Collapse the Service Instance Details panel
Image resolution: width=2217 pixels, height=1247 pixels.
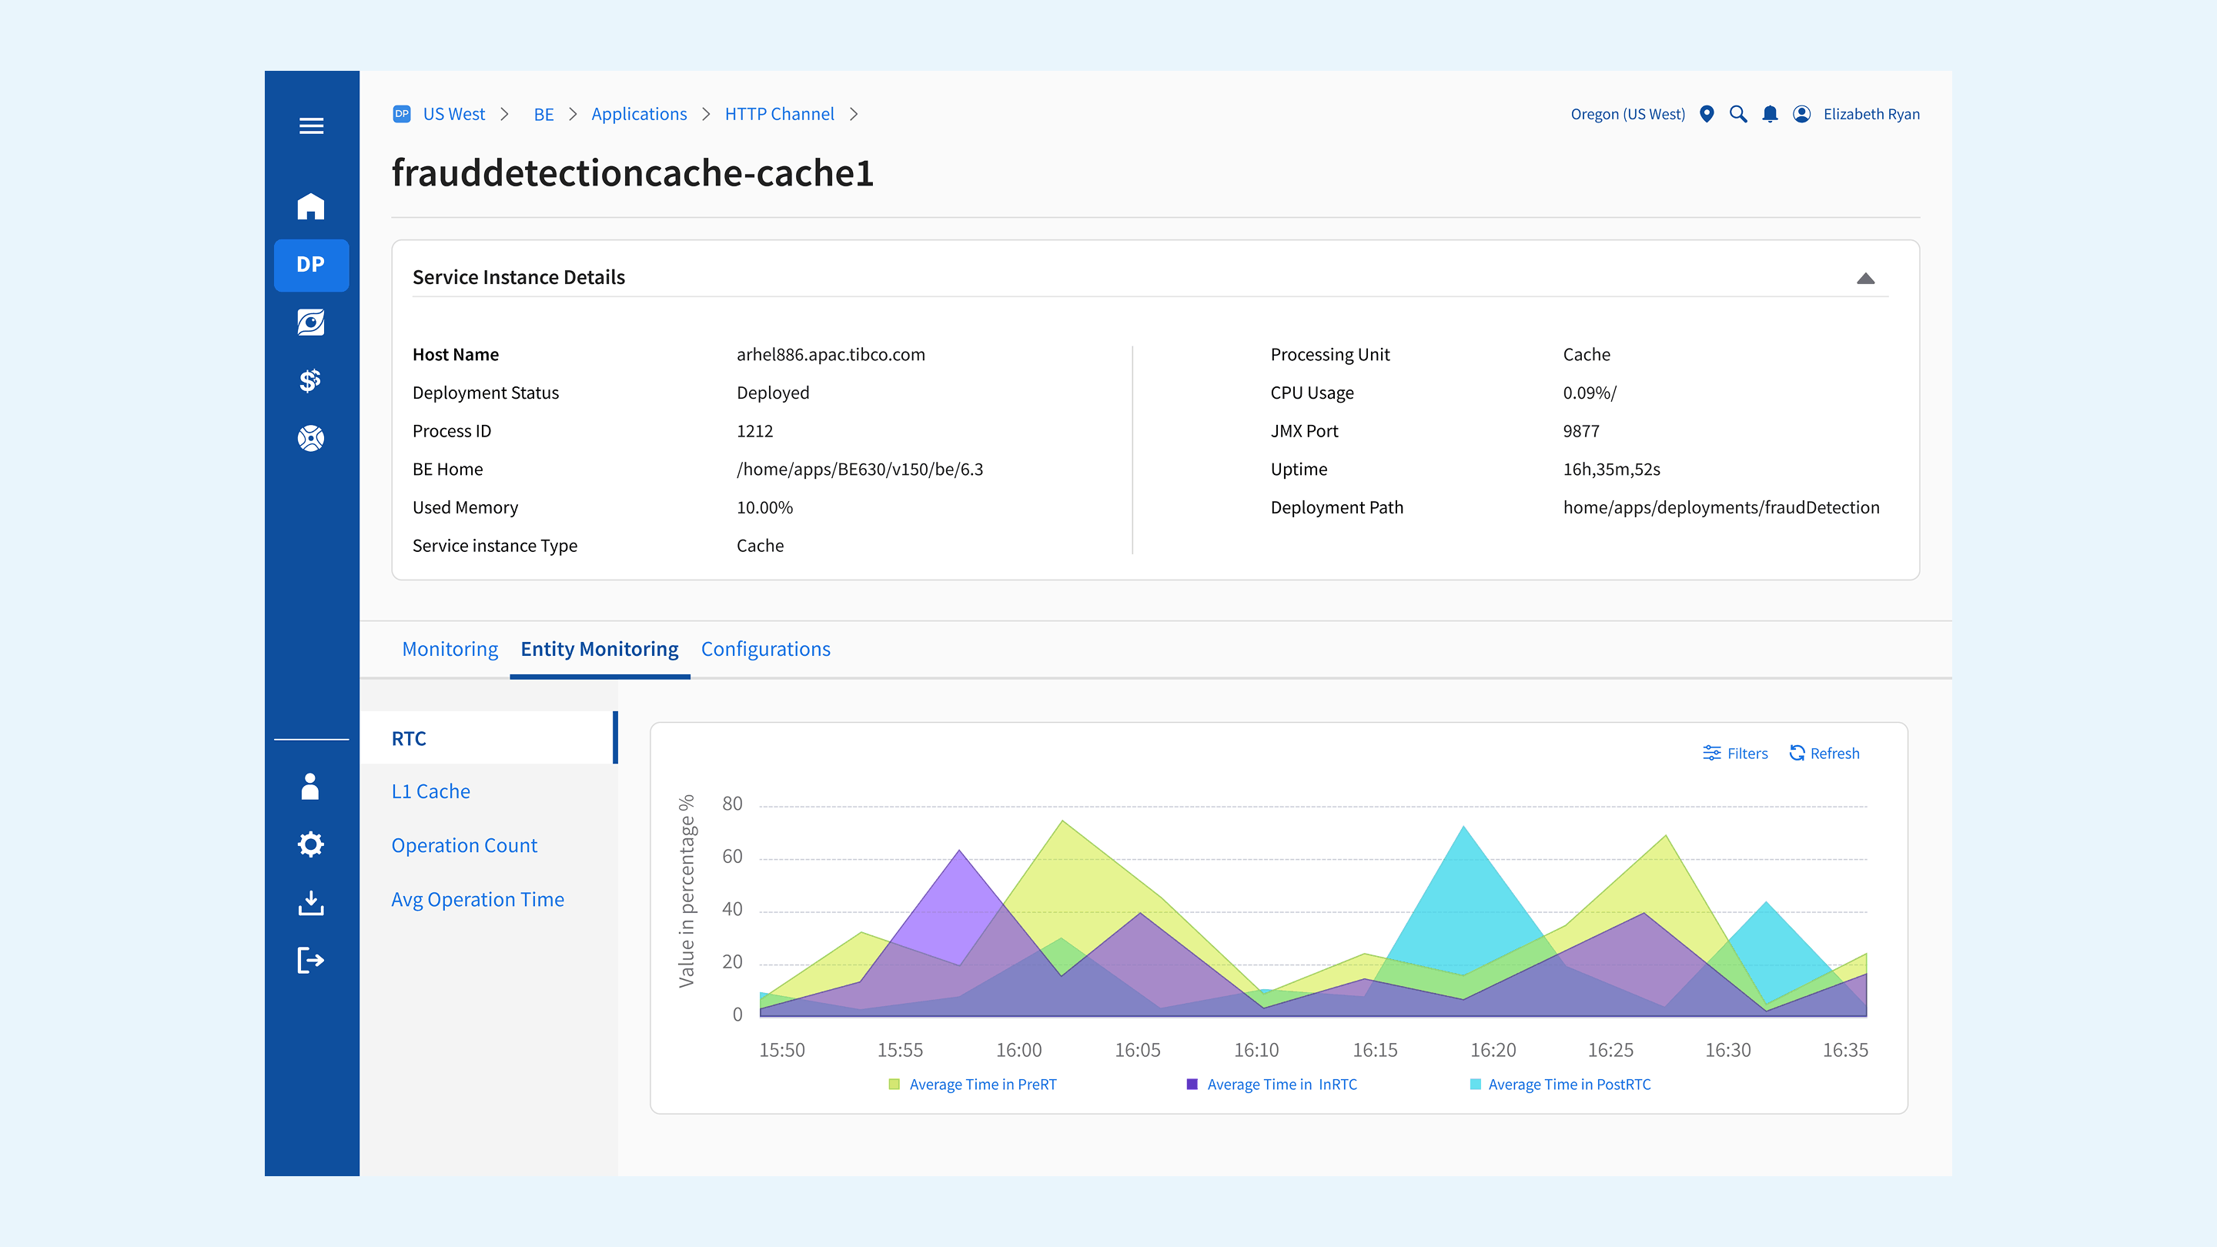click(1865, 277)
